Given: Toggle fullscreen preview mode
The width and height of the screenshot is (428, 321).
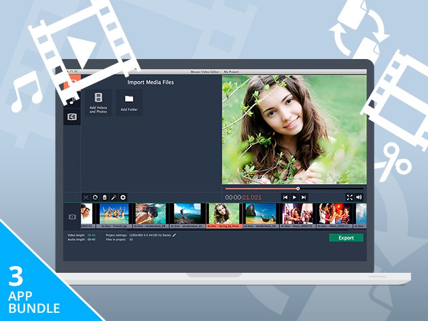Looking at the screenshot, I should click(x=350, y=197).
